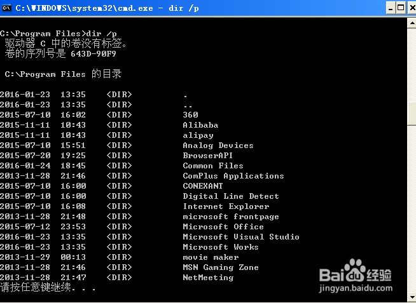Click the 'Alibaba' directory name
The width and height of the screenshot is (416, 303).
[x=200, y=125]
